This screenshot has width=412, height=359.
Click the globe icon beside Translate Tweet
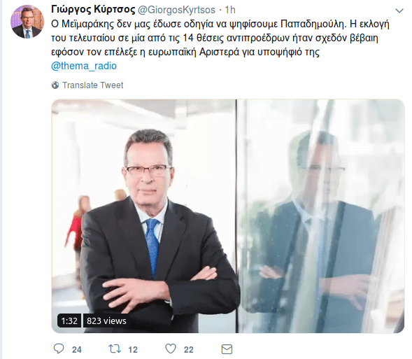pos(55,85)
